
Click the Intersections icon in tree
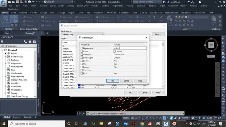[x=9, y=90]
